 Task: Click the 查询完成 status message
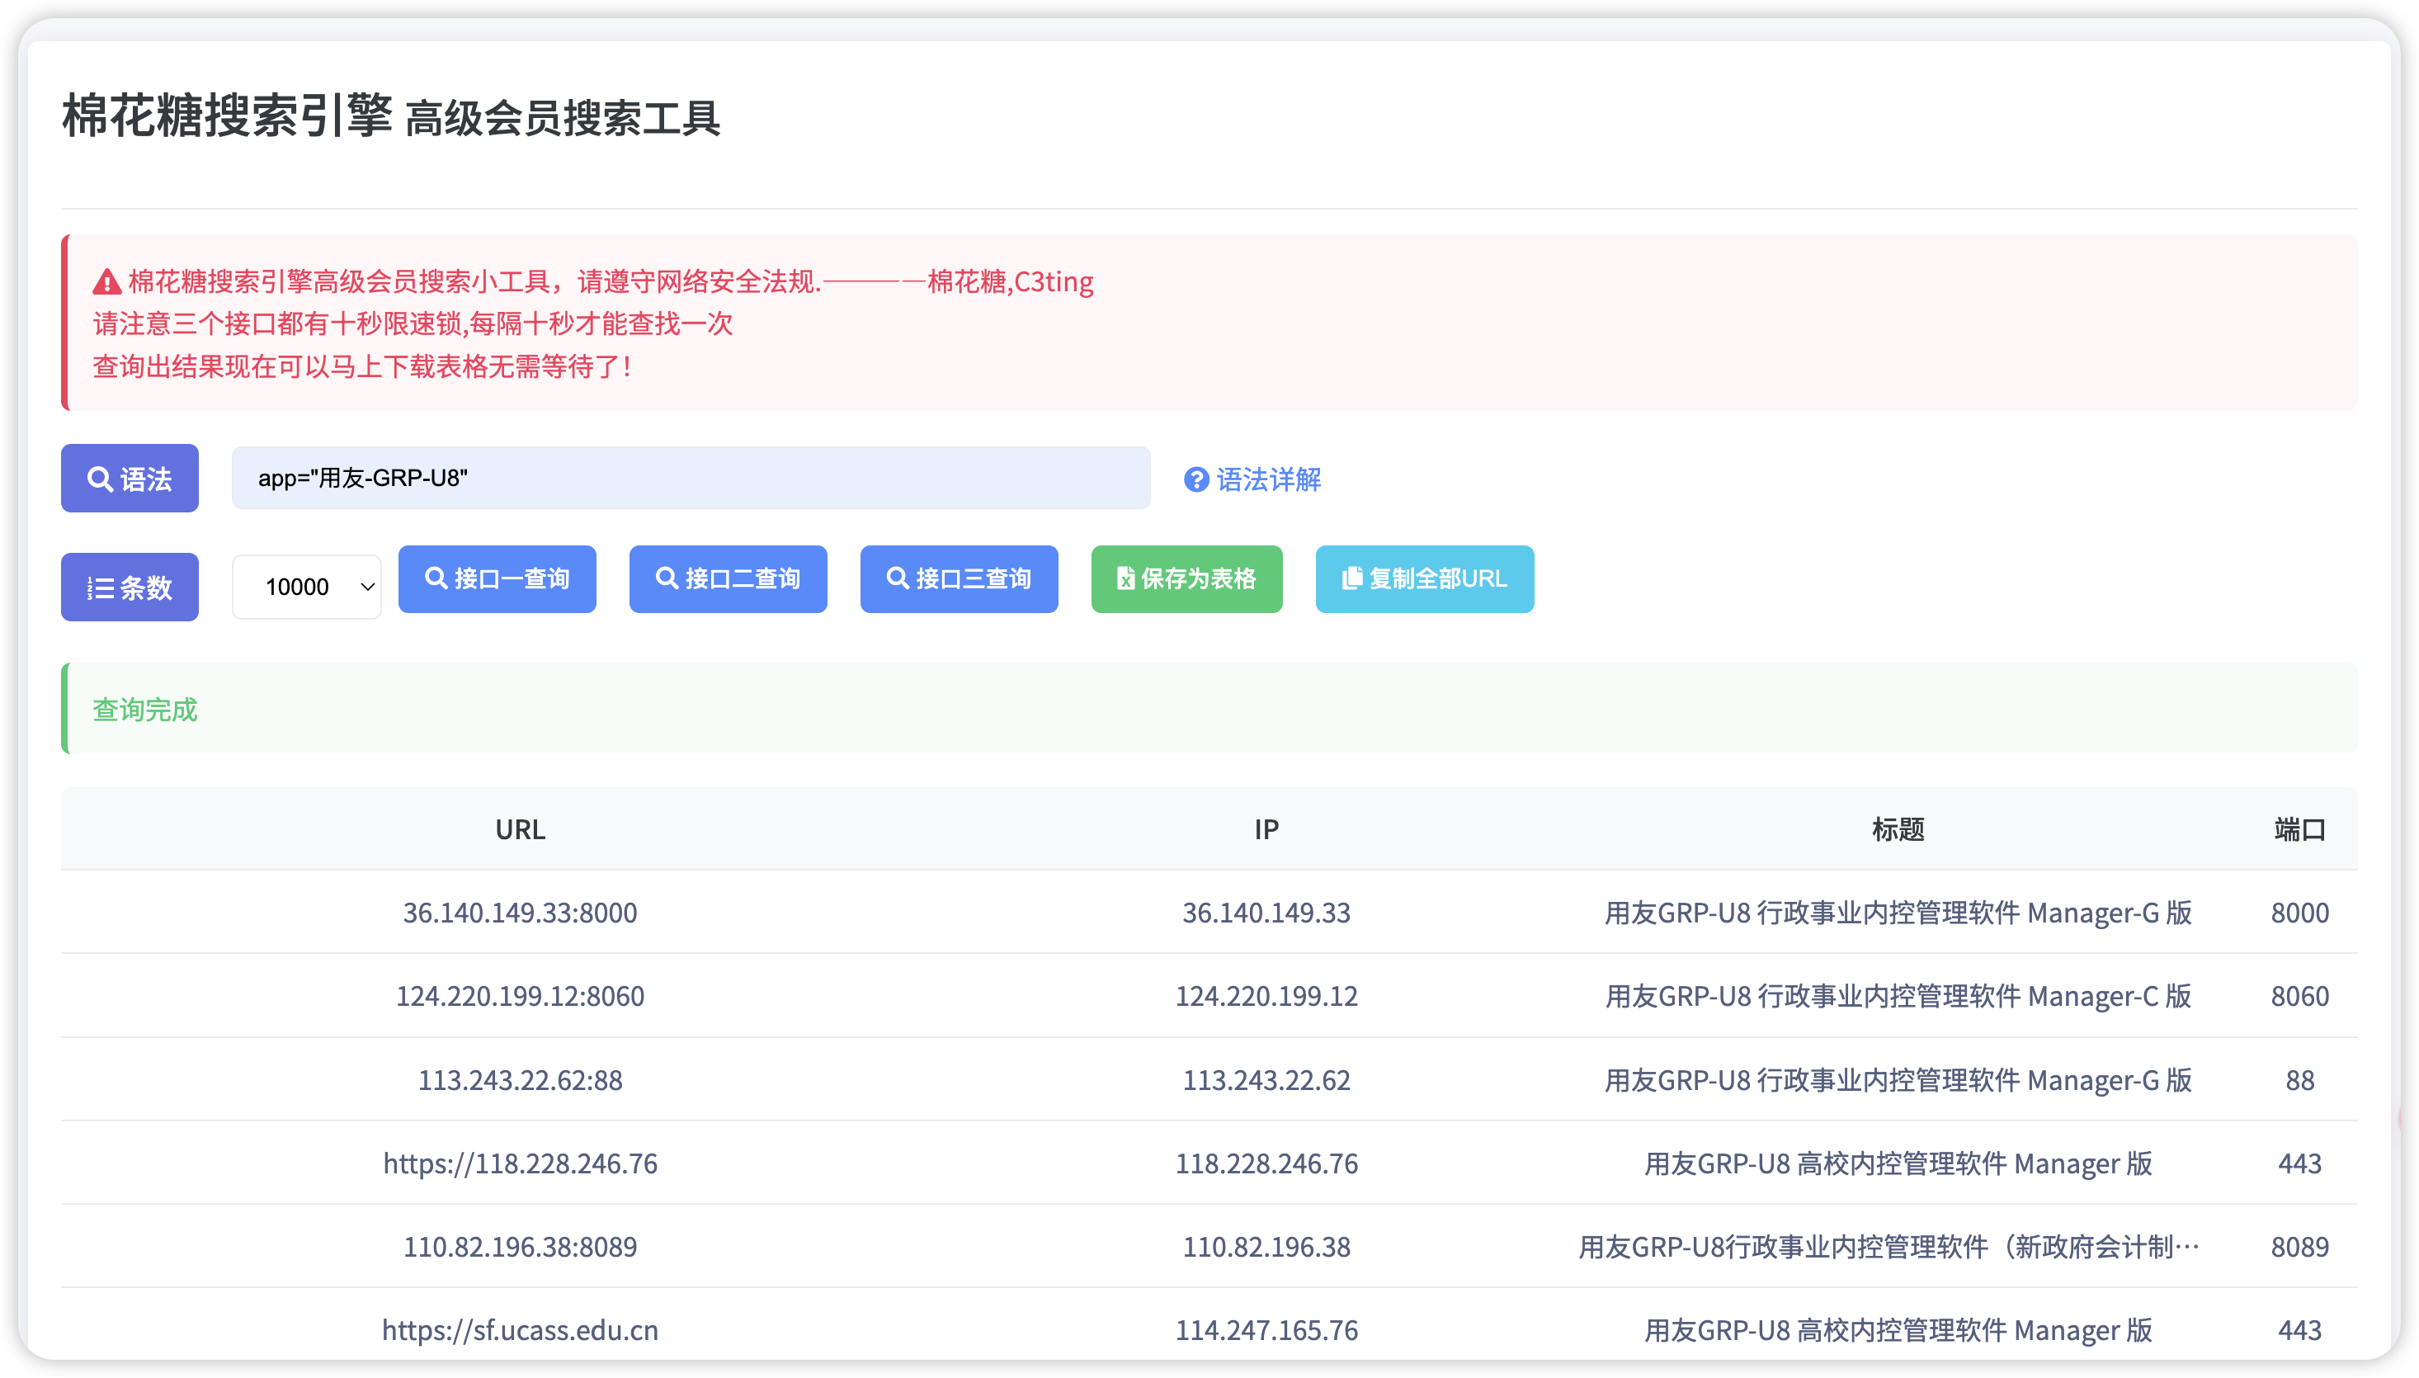point(144,710)
